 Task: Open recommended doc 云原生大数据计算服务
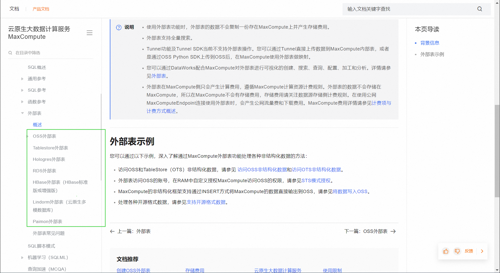pyautogui.click(x=278, y=270)
